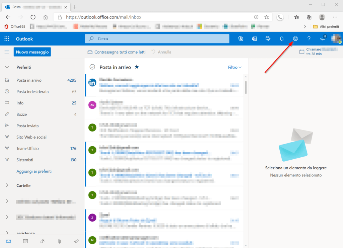Viewport: 343px width, 248px height.
Task: Open the Altri preferiti bookmarks folder
Action: (326, 26)
